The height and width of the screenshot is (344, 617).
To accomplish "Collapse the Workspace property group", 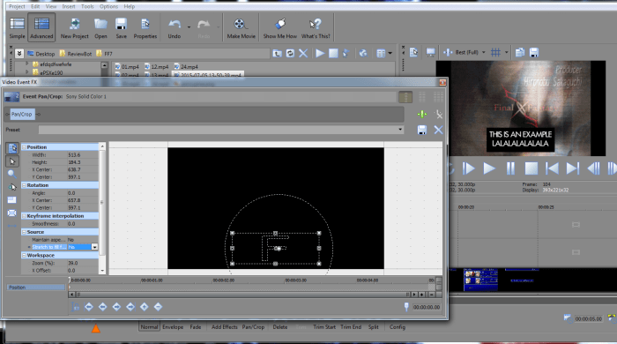I will coord(24,255).
